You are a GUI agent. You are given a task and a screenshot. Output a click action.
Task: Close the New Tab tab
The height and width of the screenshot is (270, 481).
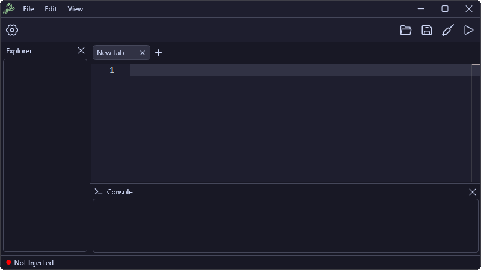142,53
